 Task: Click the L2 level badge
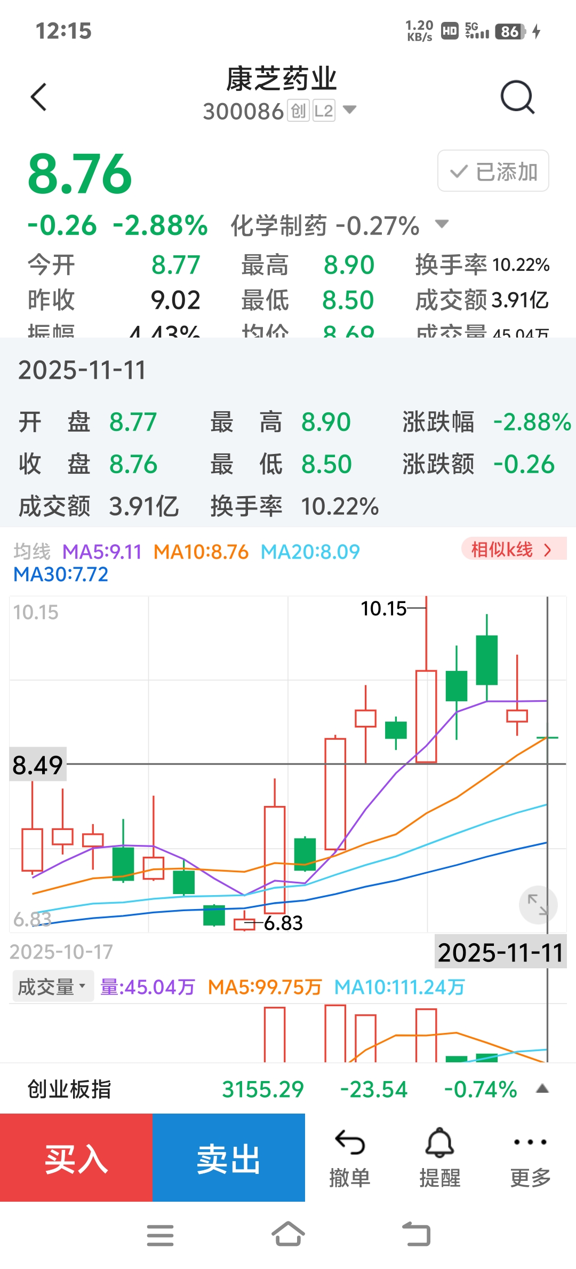[x=324, y=111]
